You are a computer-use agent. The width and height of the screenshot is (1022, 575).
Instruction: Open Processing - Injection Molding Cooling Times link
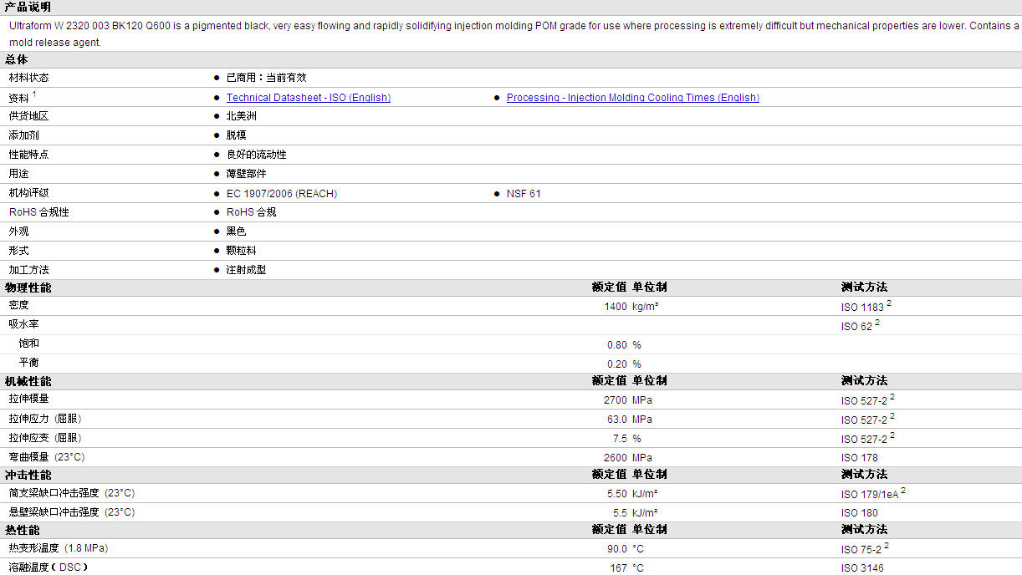pos(633,98)
